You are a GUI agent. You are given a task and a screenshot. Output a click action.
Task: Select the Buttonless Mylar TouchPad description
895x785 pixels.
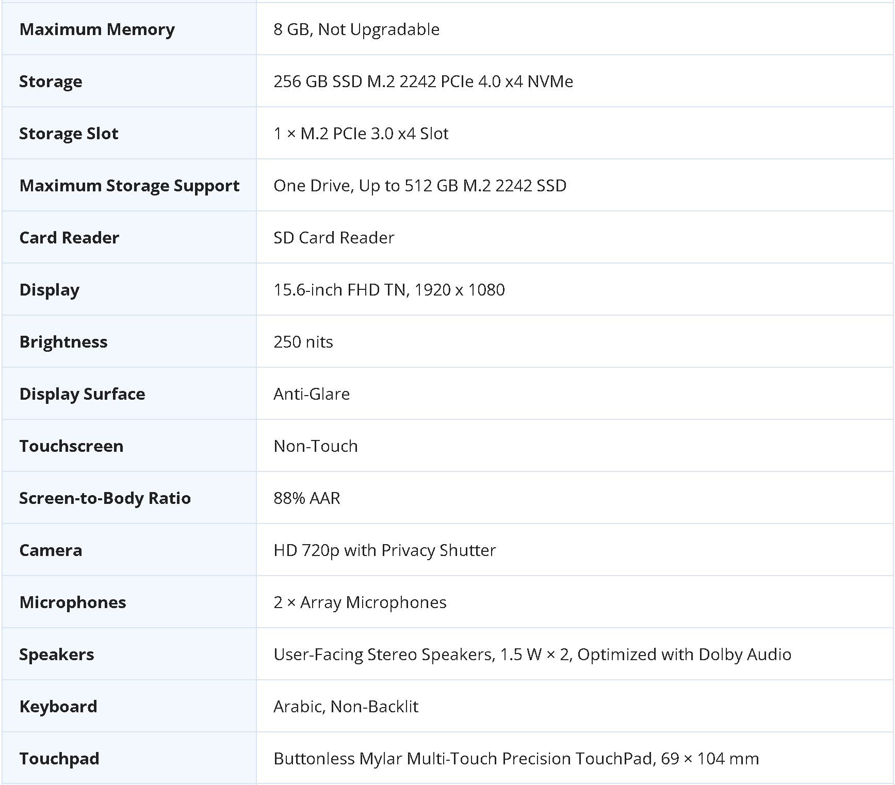point(516,759)
